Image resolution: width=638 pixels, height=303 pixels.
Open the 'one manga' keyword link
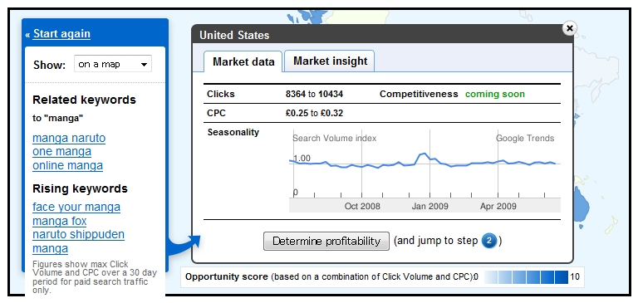pos(61,152)
